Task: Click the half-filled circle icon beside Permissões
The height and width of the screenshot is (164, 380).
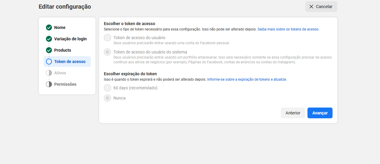Action: [x=49, y=84]
